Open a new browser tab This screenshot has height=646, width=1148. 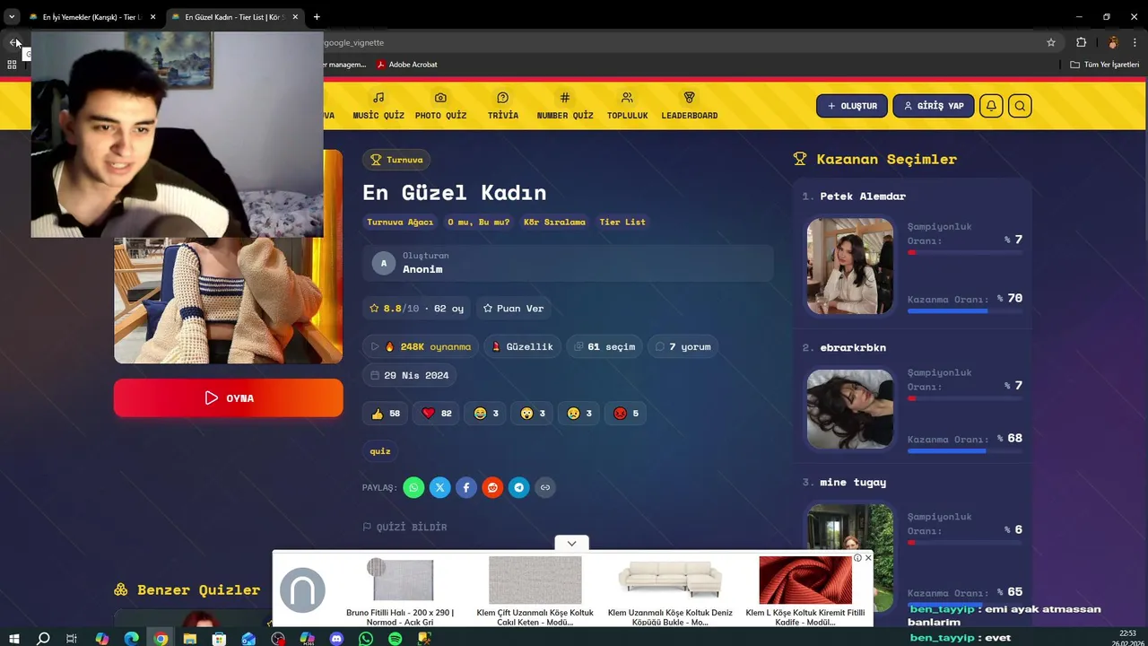(x=317, y=17)
